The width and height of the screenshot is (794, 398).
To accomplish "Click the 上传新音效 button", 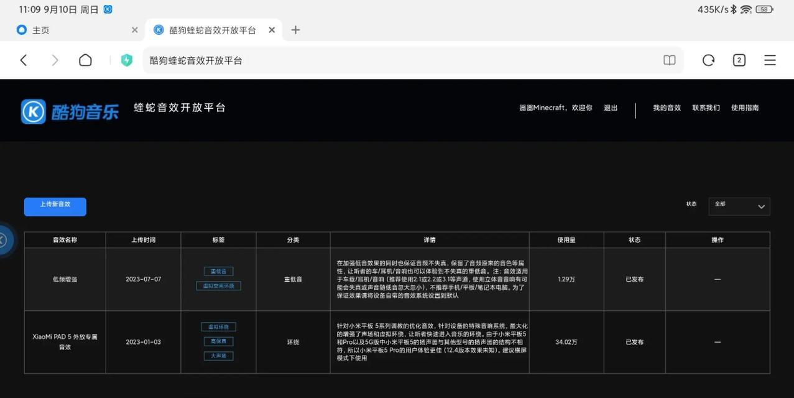I will [x=55, y=206].
